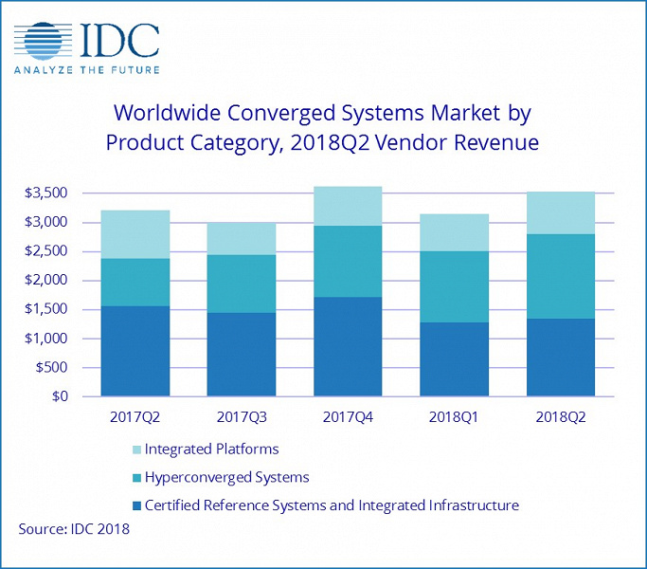
Task: Click 2017Q2 Hyperconverged Systems bar segment
Action: point(135,283)
